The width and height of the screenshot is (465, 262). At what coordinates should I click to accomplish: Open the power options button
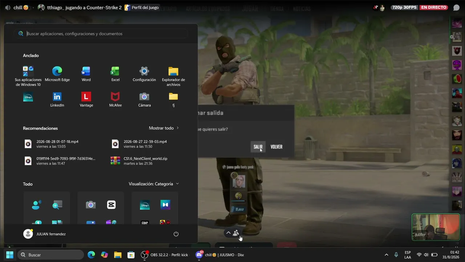click(x=176, y=234)
